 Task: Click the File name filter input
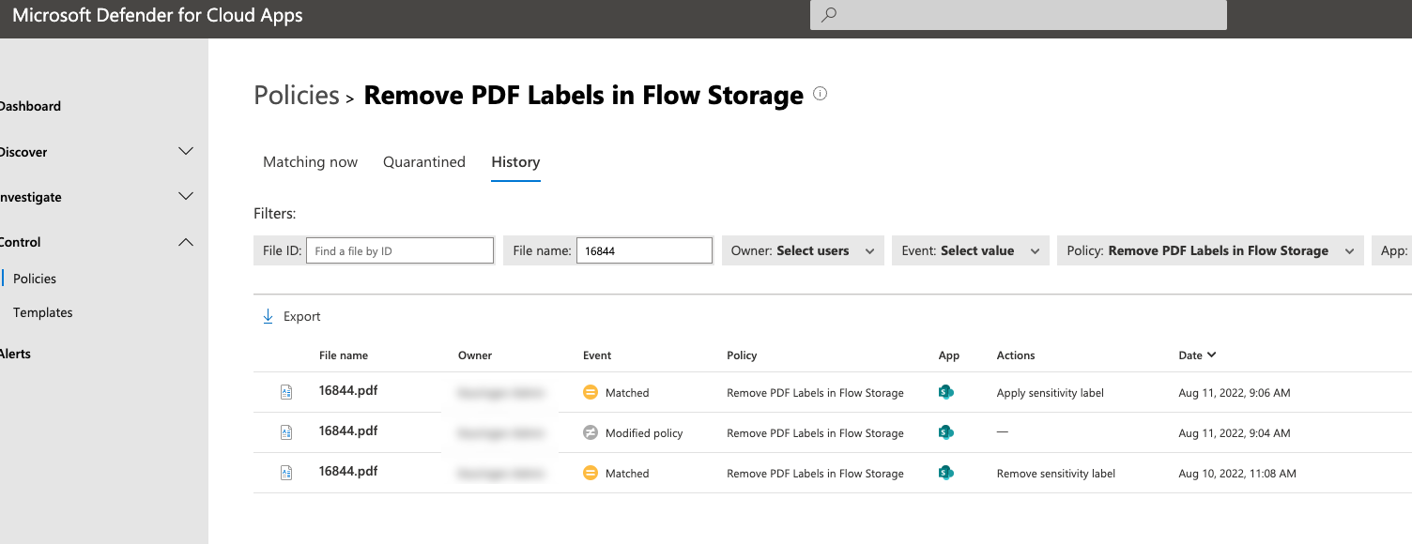pos(644,250)
